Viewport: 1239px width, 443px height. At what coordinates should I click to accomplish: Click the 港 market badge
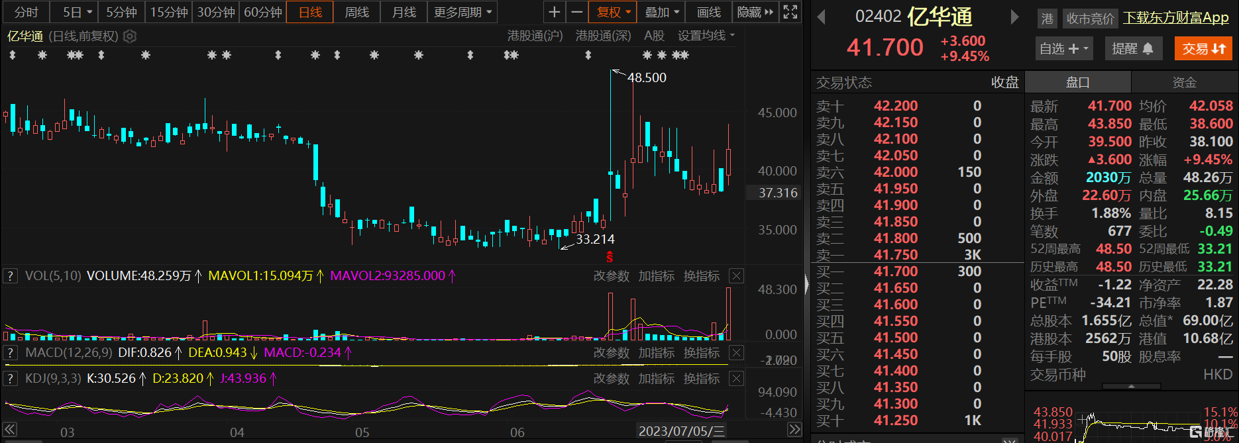[1047, 19]
